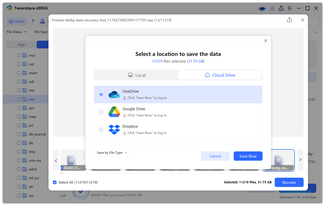Image resolution: width=325 pixels, height=206 pixels.
Task: Open the AI robot assistant icon
Action: (x=262, y=8)
